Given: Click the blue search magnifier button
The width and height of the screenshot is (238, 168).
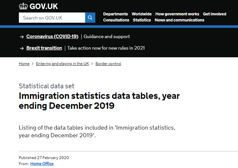Looking at the screenshot, I should [90, 18].
